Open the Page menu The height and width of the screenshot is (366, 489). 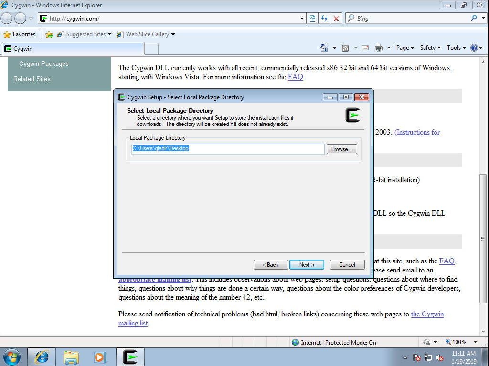pos(405,48)
